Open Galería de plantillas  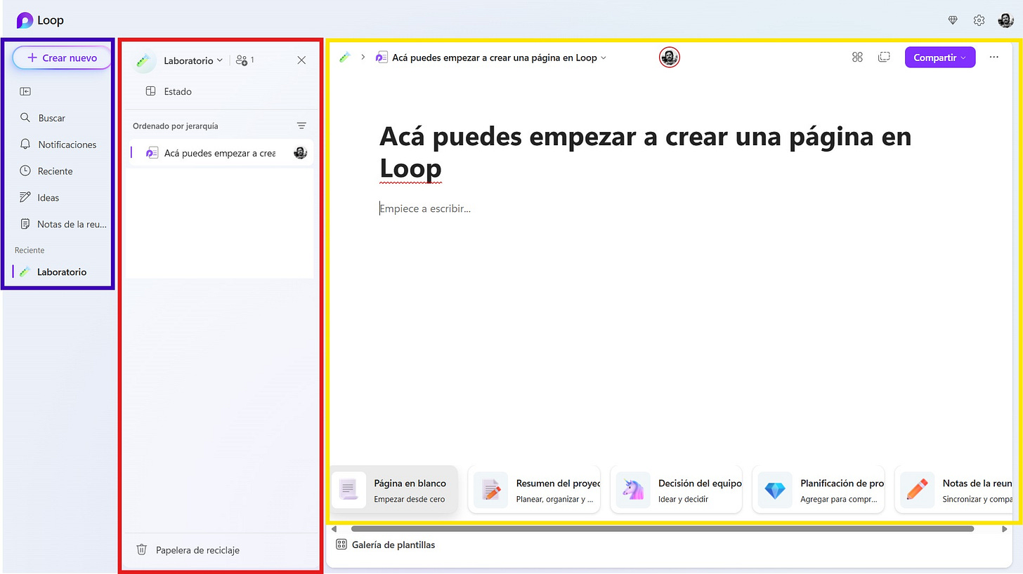pos(386,545)
